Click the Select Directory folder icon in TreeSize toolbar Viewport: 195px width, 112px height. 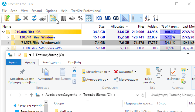click(x=7, y=18)
